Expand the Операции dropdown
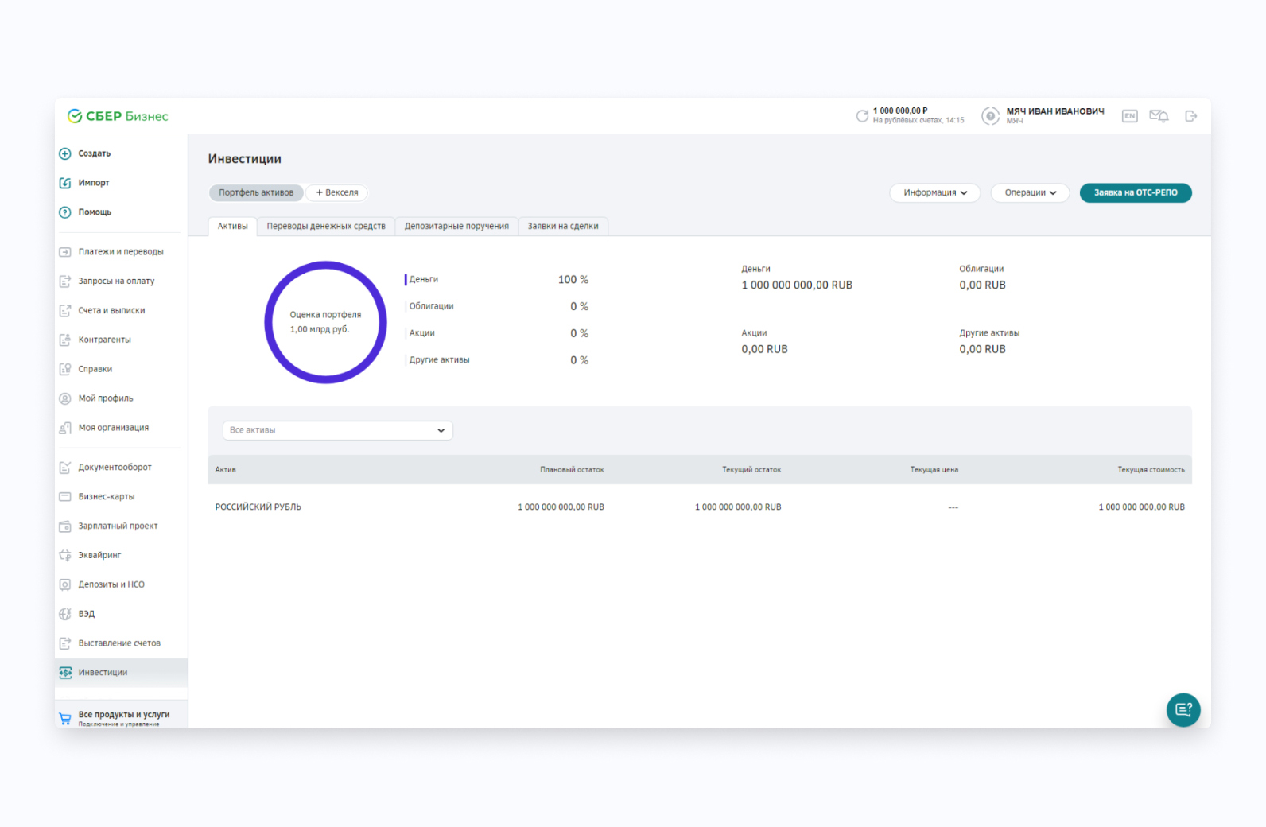 click(x=1030, y=192)
